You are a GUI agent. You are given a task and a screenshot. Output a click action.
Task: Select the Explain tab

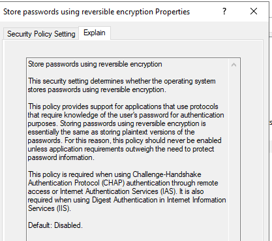[95, 33]
